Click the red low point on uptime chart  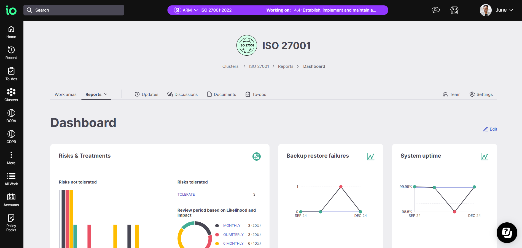point(454,212)
